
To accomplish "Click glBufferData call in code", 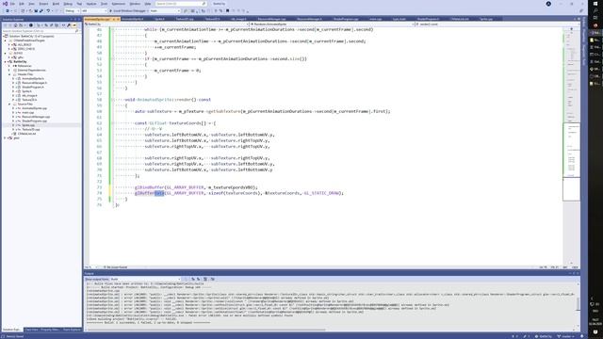I will (149, 193).
